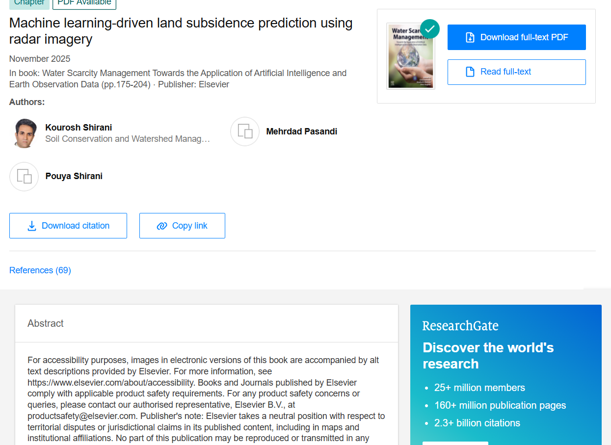Click the Download citation button
Image resolution: width=611 pixels, height=445 pixels.
tap(68, 226)
